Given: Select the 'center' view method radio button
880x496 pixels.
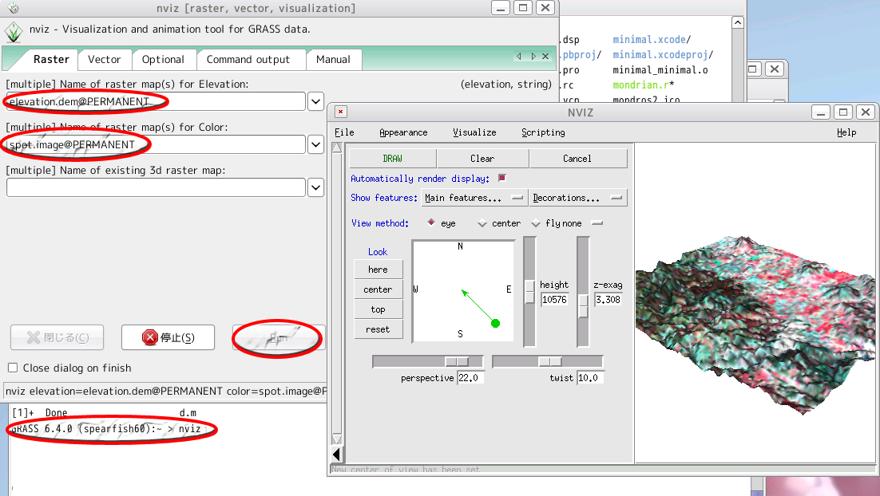Looking at the screenshot, I should point(482,224).
